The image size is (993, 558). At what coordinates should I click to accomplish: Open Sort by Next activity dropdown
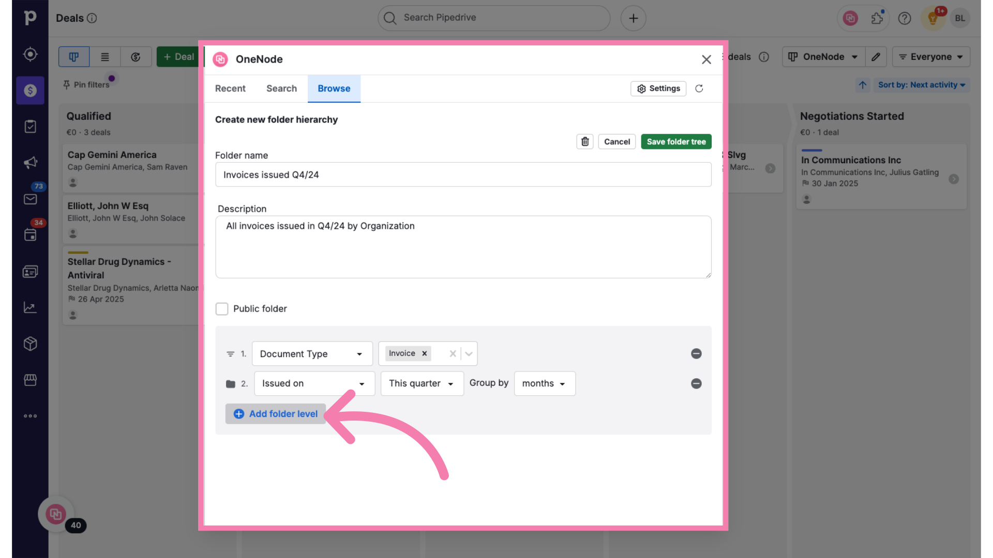click(922, 85)
